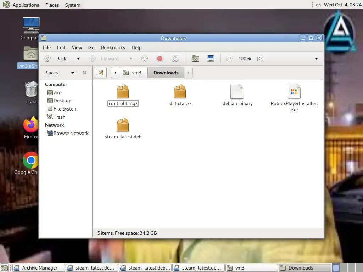Switch to the vm3 taskbar window
363x272 pixels.
pos(251,268)
